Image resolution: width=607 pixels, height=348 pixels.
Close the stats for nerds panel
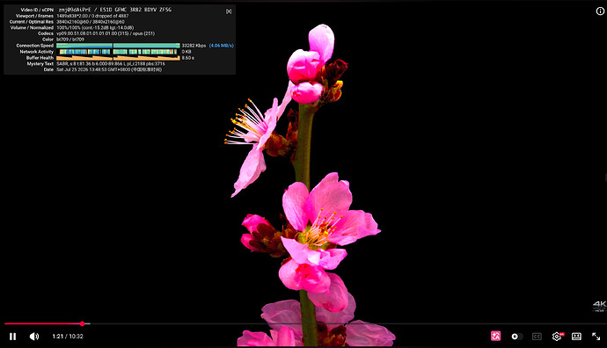[x=229, y=11]
